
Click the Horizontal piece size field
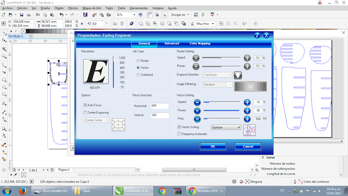pos(159,106)
